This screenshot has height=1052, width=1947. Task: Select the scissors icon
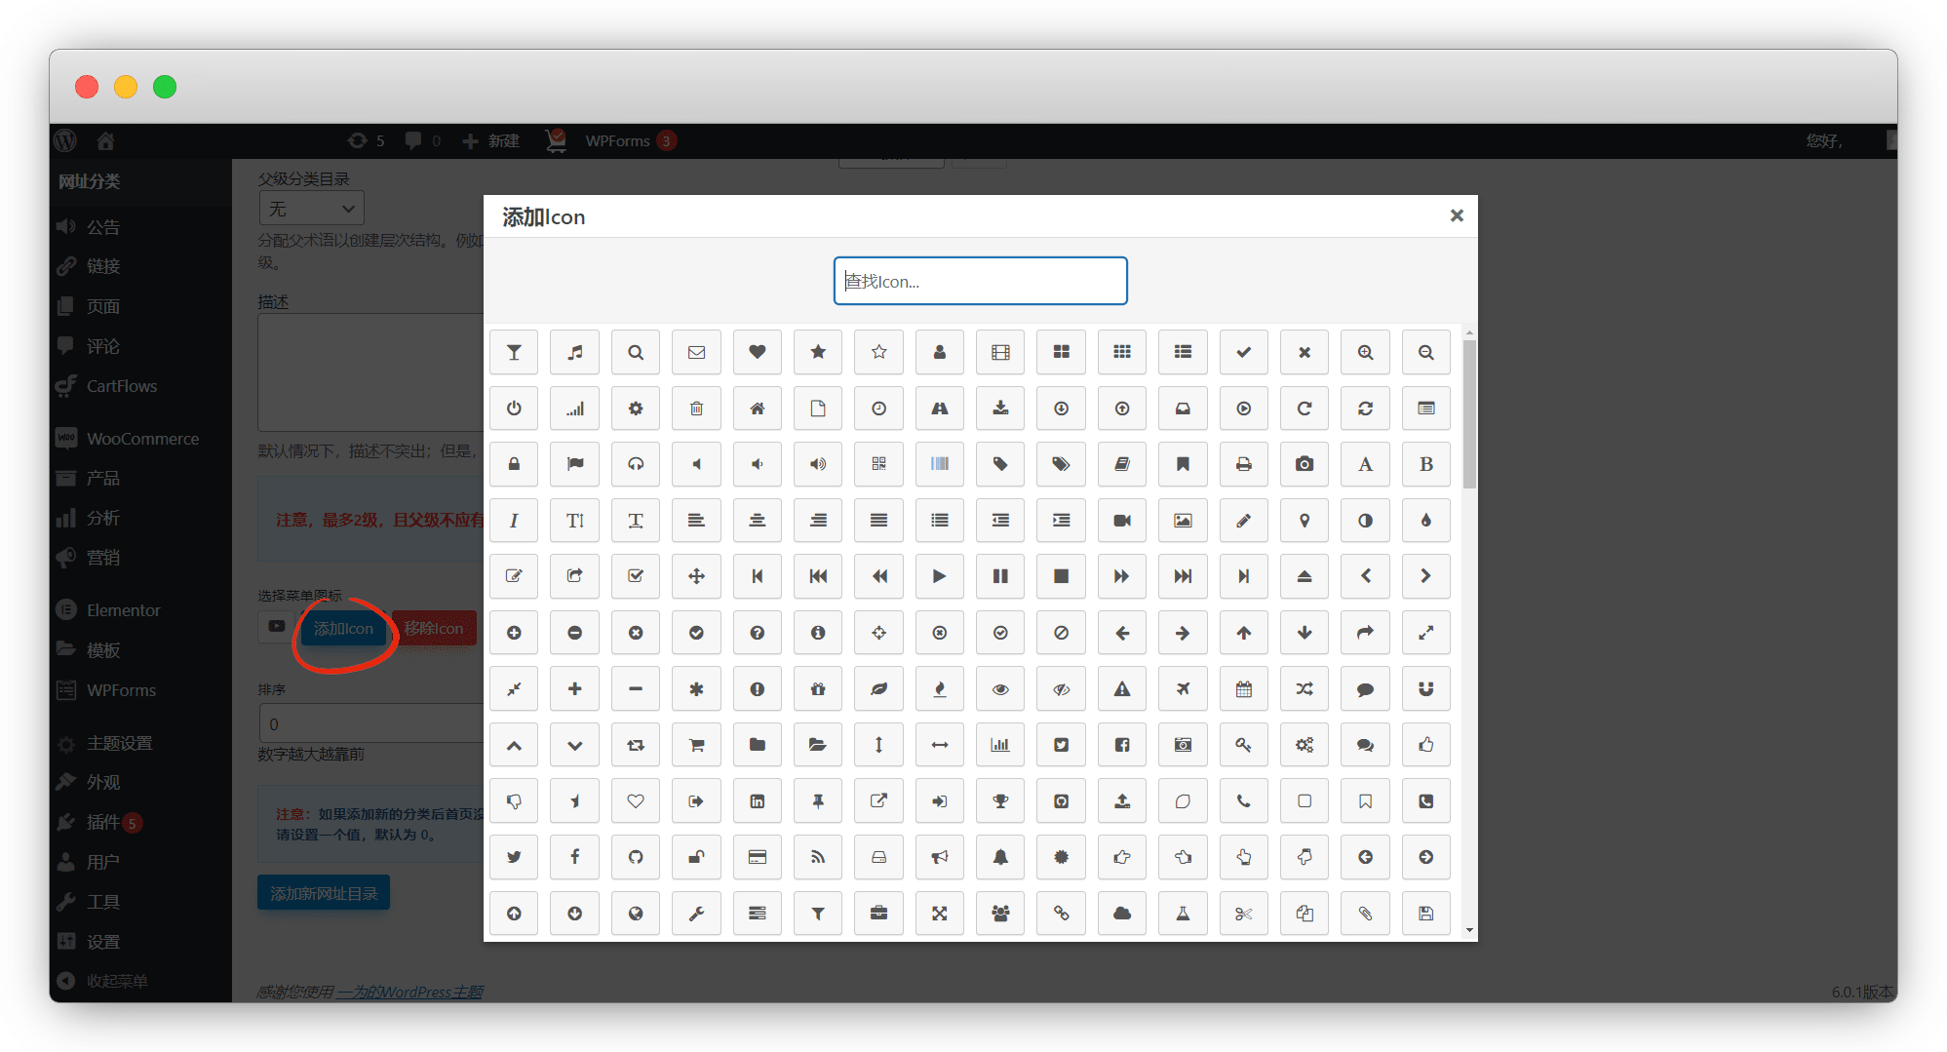1243,914
